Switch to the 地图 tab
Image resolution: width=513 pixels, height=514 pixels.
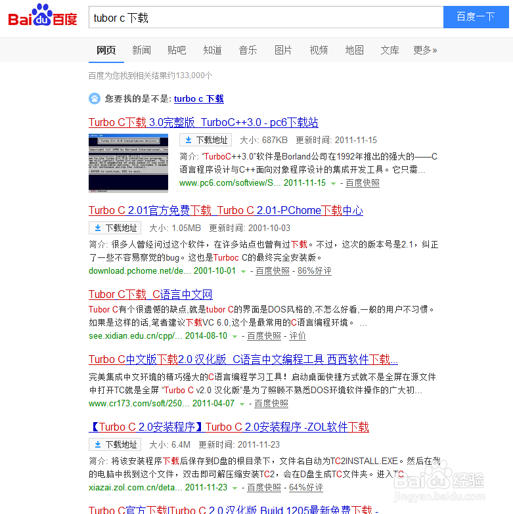(355, 50)
